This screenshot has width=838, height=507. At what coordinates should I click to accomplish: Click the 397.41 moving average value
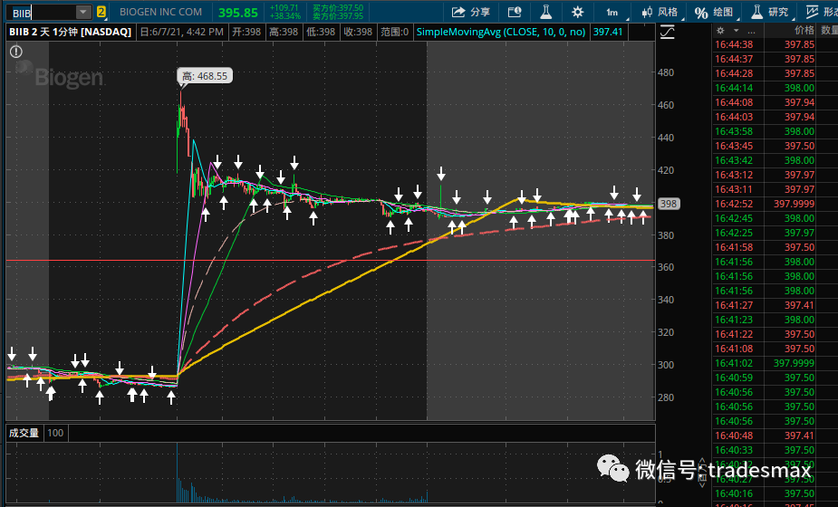pyautogui.click(x=608, y=32)
